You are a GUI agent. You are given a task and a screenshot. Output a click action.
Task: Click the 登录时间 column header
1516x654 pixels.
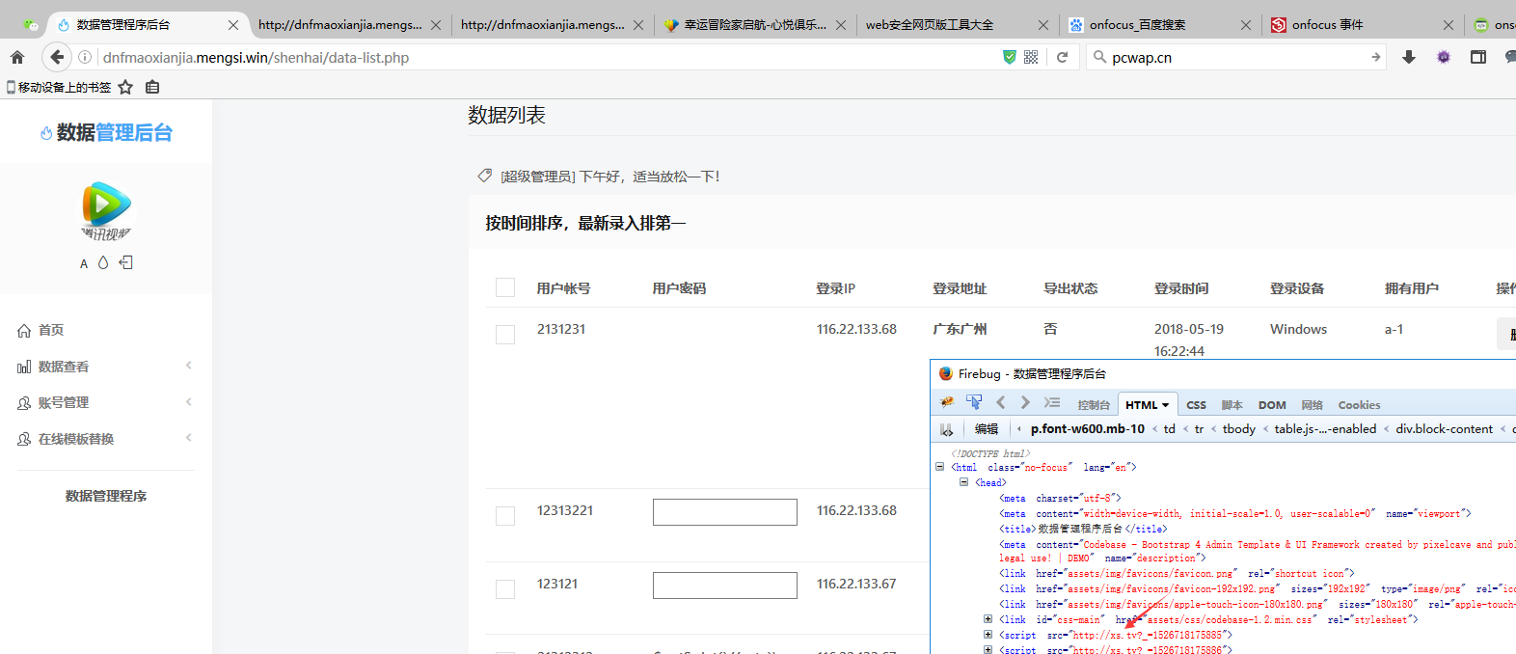[x=1181, y=288]
